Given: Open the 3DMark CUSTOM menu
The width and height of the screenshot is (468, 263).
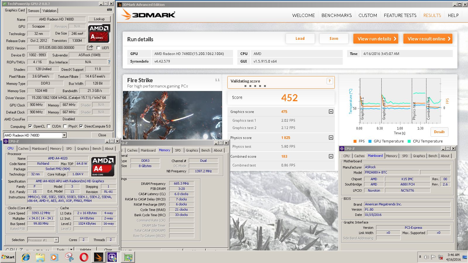Looking at the screenshot, I should 368,15.
